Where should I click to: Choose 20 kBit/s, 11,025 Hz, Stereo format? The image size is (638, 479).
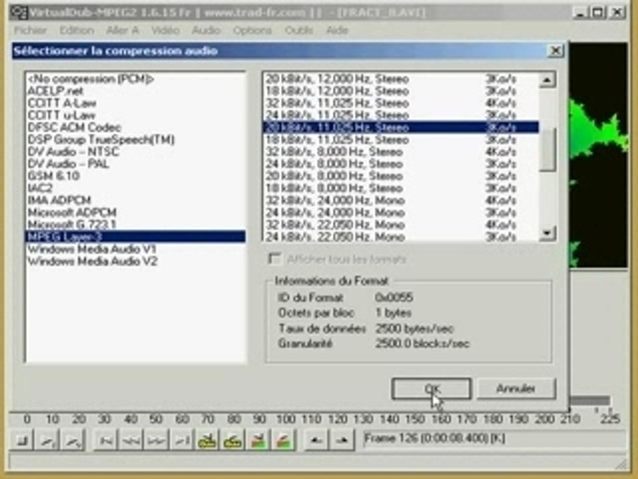tap(401, 128)
